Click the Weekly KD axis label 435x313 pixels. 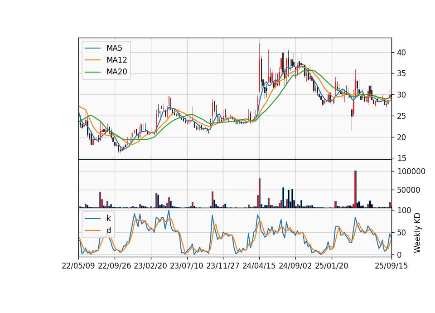(x=417, y=233)
